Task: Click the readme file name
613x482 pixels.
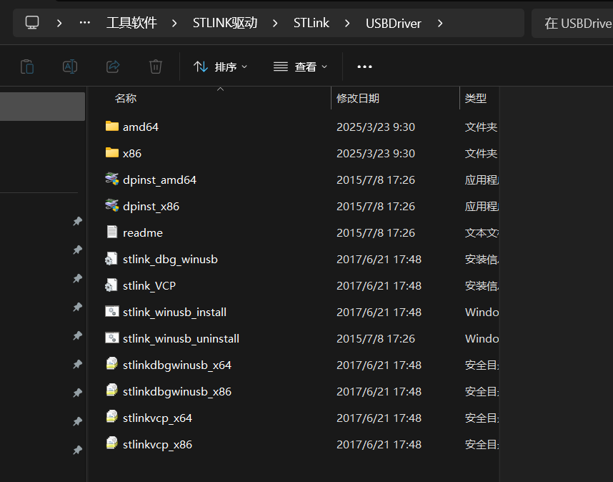Action: [x=143, y=233]
